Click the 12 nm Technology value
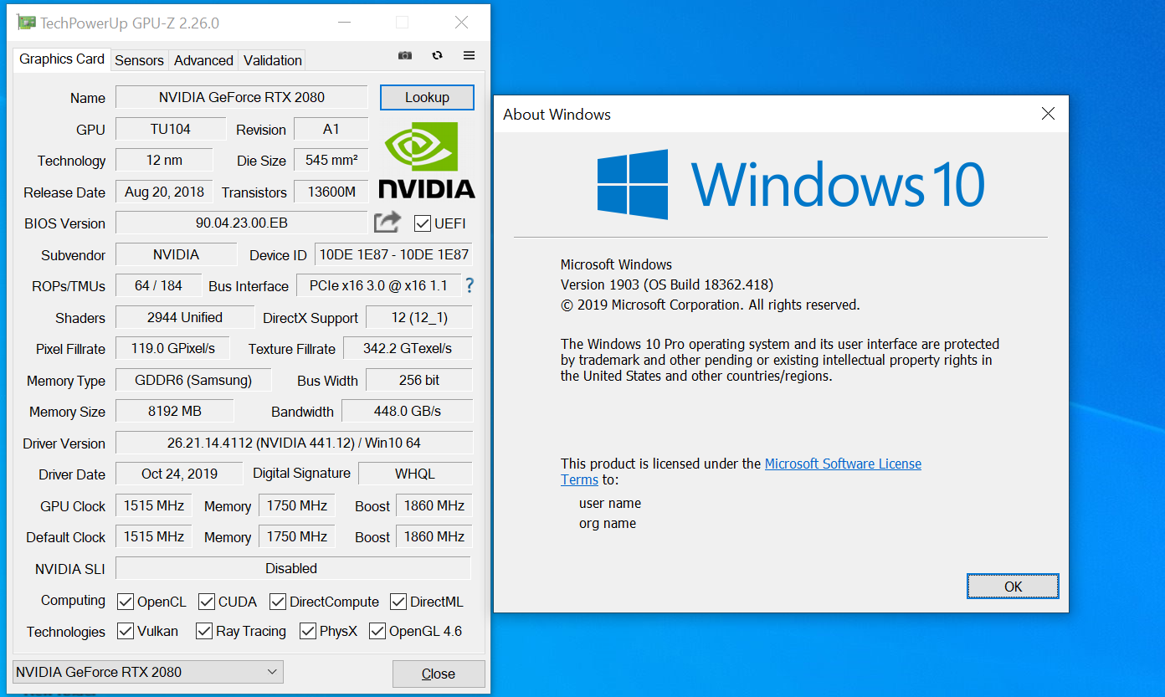The image size is (1165, 697). (164, 160)
